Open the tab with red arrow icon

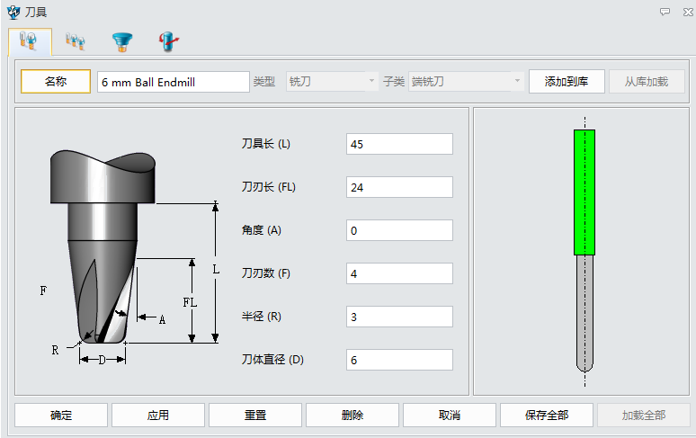coord(167,41)
